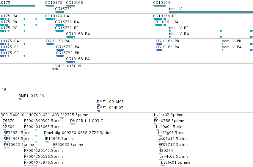
Task: Select transcript beat-IV-RB label
Action: coord(179,28)
